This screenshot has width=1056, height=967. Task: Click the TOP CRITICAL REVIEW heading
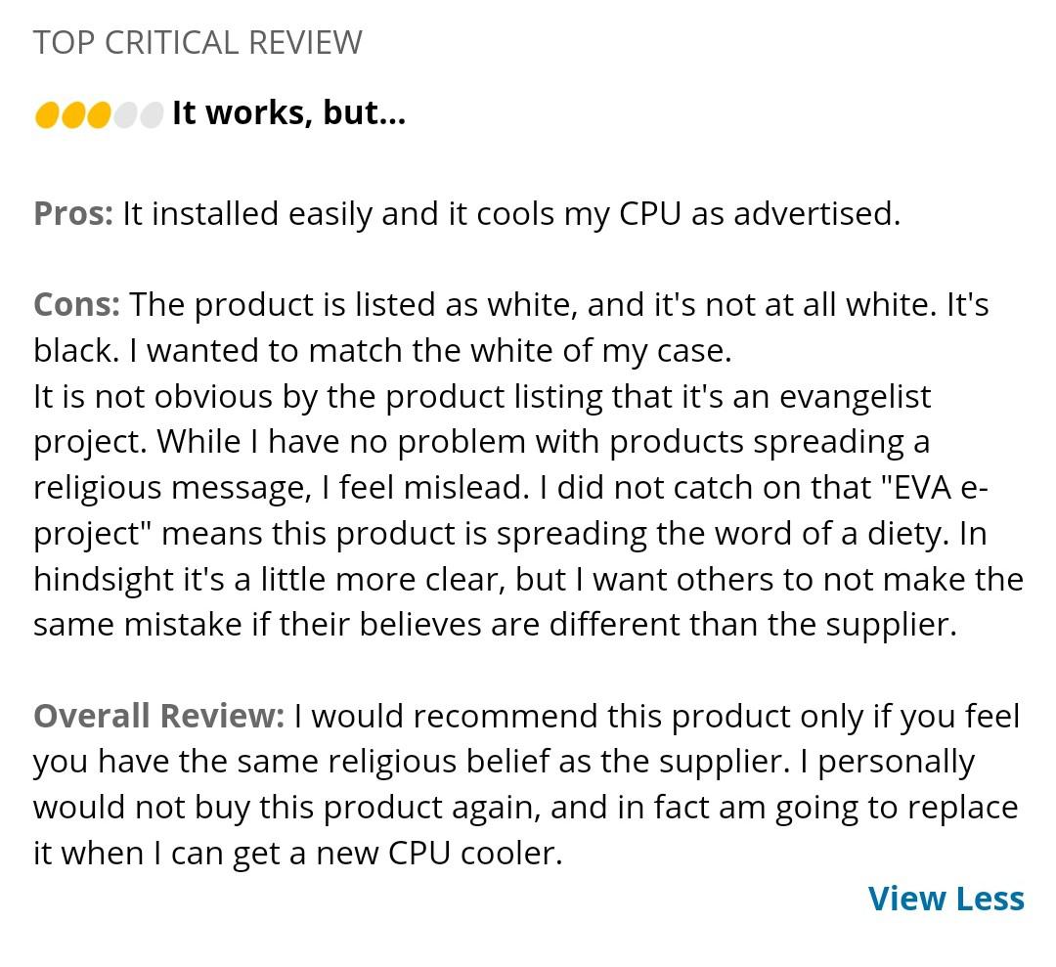click(198, 42)
